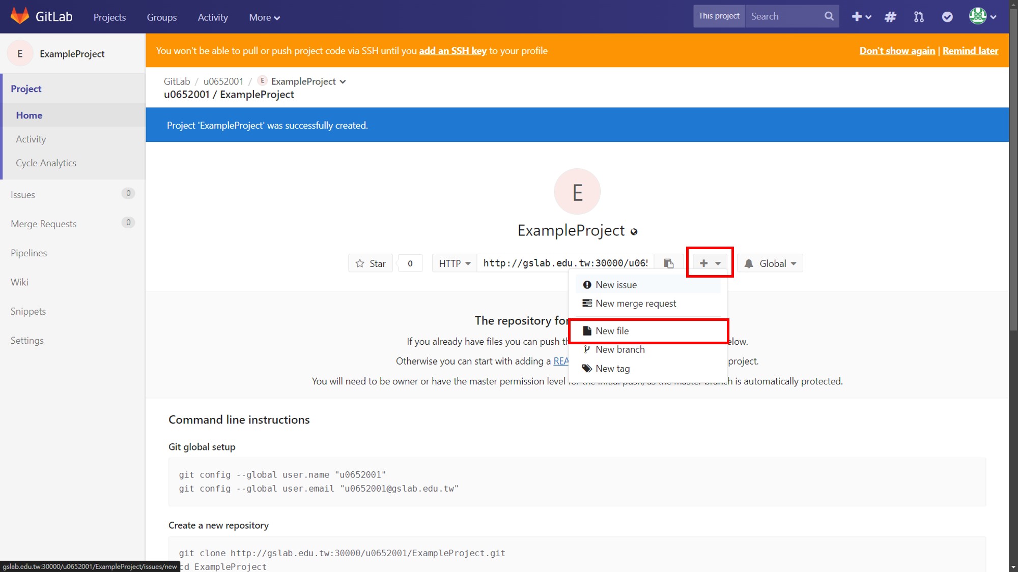Click the Star button
Screen dimensions: 1018x572
coord(371,263)
